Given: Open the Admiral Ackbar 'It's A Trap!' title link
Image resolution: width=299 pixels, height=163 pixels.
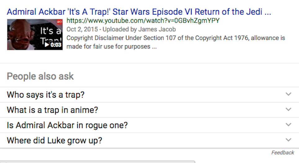Looking at the screenshot, I should [139, 12].
